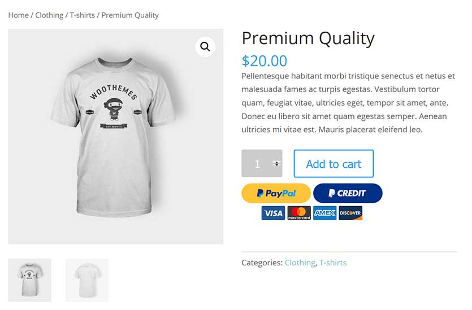Add the product to cart
Image resolution: width=472 pixels, height=310 pixels.
334,164
